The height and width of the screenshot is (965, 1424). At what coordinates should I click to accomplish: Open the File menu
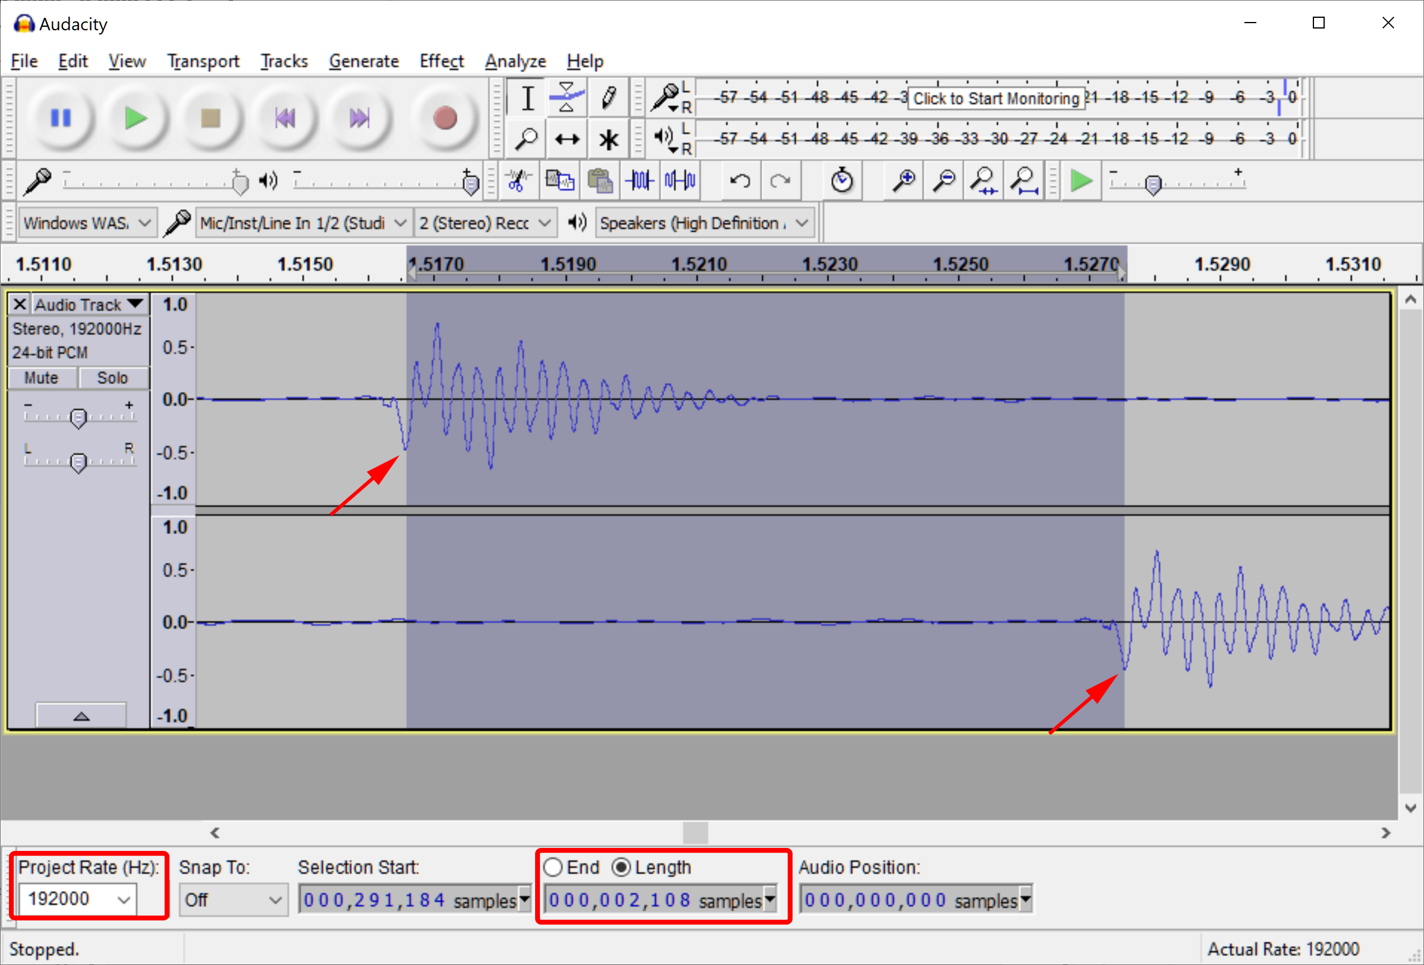[24, 61]
